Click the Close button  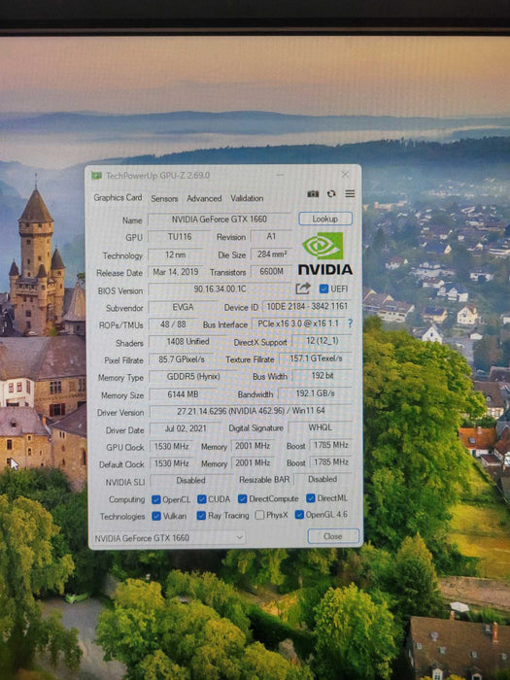click(x=333, y=536)
